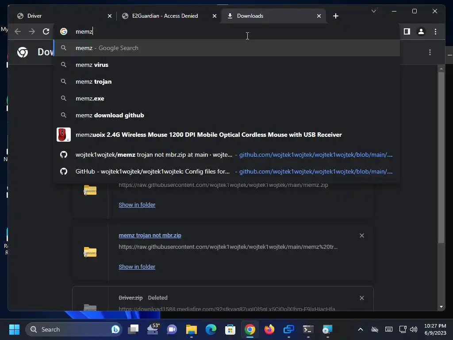
Task: Open the clock showing 10:27 PM
Action: point(435,329)
